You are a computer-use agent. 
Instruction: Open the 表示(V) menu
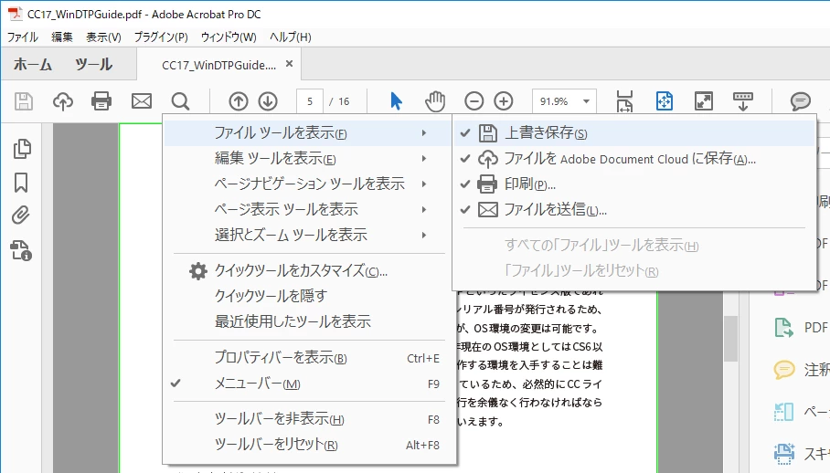pyautogui.click(x=104, y=37)
